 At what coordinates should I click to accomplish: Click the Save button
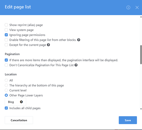[x=128, y=120]
